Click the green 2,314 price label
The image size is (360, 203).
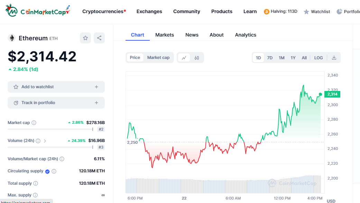click(x=332, y=94)
